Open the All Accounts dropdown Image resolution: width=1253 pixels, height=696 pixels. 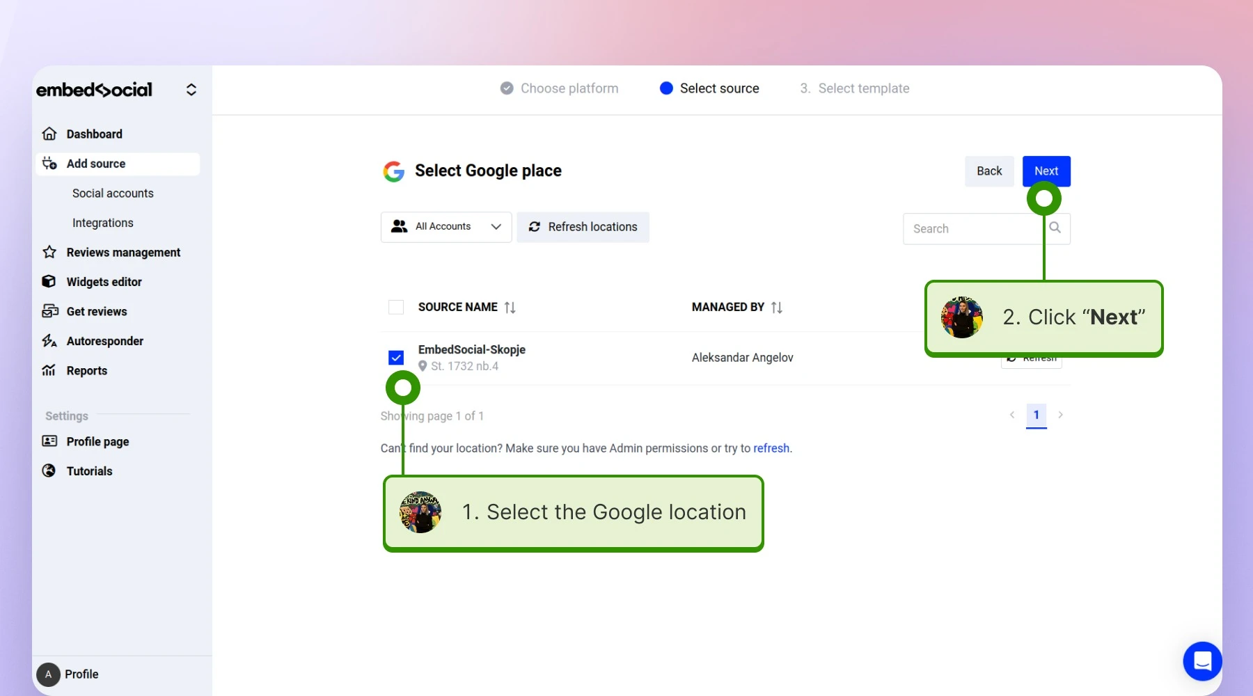coord(446,227)
